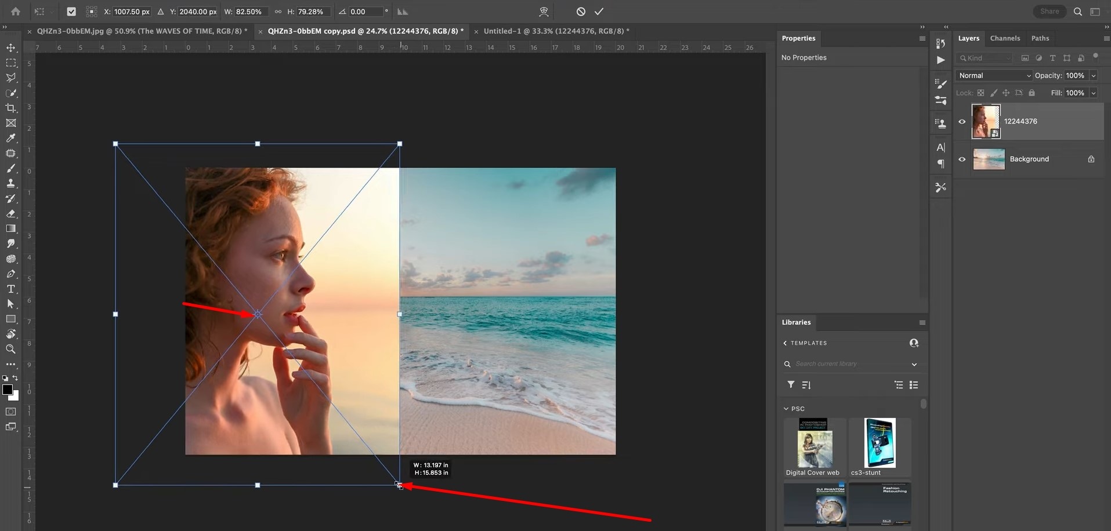Cancel the transform in options bar
Image resolution: width=1111 pixels, height=531 pixels.
tap(581, 12)
